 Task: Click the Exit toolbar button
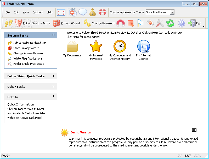click(x=194, y=23)
